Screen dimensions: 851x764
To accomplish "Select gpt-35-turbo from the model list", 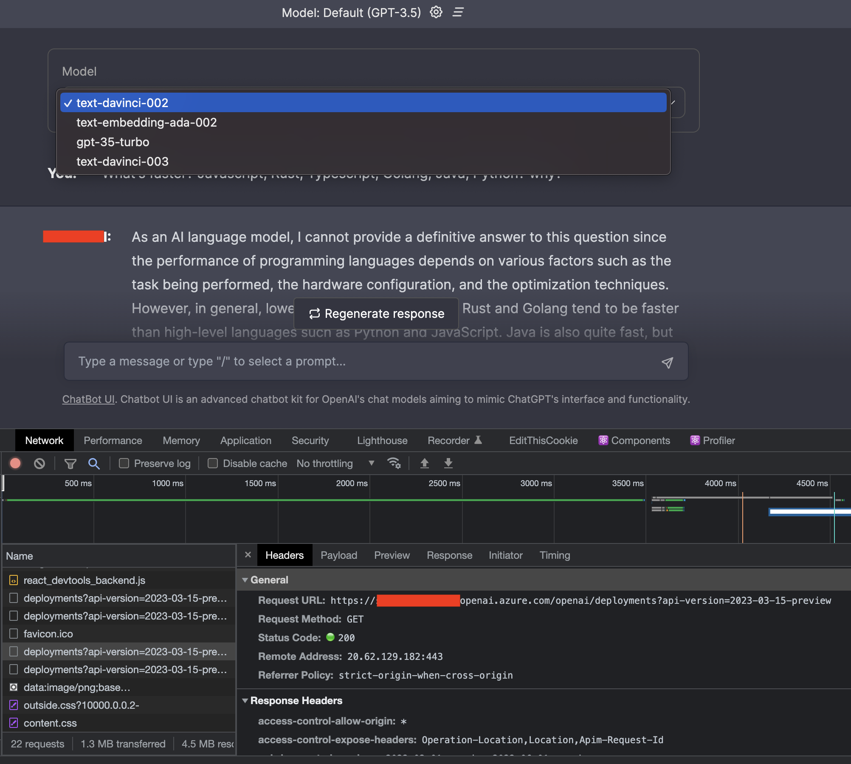I will coord(113,142).
